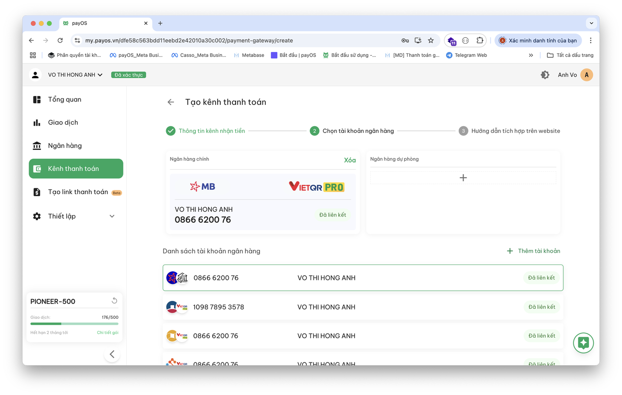Open Giao dịch in sidebar

[76, 123]
